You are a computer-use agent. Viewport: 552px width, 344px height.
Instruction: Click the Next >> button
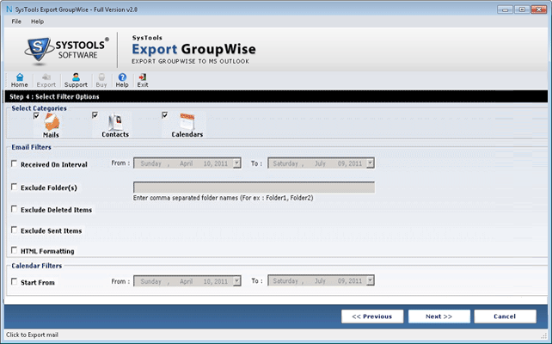439,316
